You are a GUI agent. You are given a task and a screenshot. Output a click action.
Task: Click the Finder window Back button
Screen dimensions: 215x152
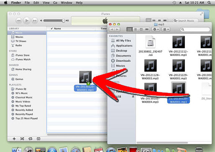click(112, 29)
